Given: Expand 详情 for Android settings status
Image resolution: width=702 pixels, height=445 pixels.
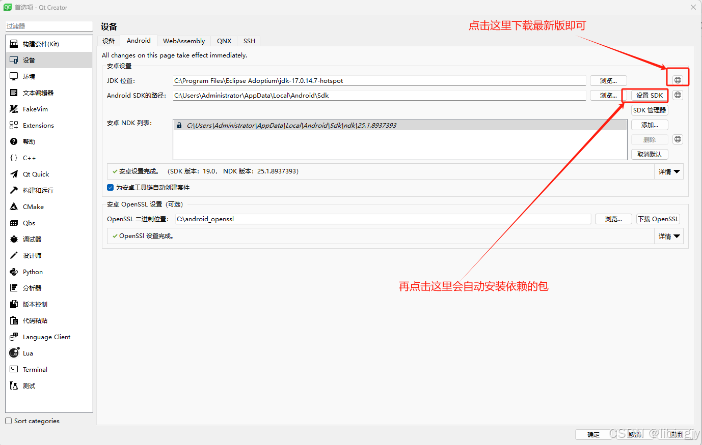Looking at the screenshot, I should tap(669, 172).
